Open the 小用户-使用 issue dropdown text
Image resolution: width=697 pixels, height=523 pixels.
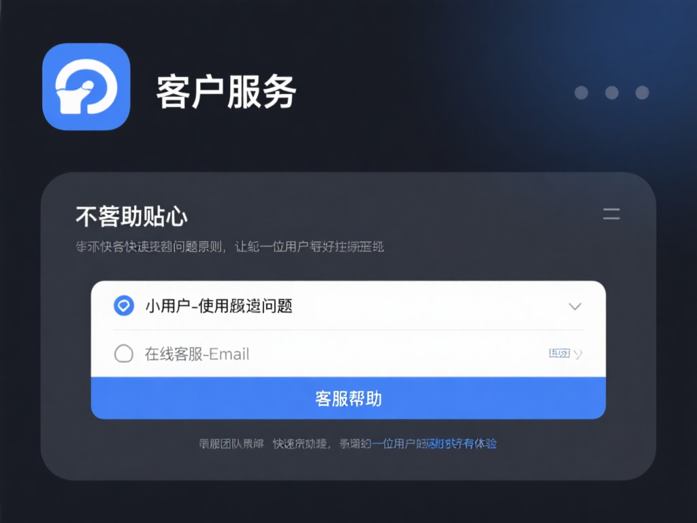(x=218, y=306)
